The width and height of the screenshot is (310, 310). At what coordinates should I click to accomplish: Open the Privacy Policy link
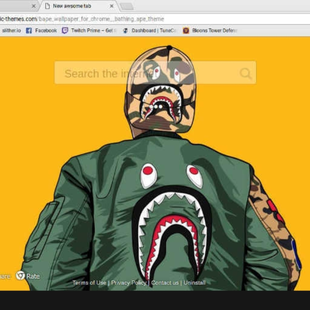coord(129,283)
